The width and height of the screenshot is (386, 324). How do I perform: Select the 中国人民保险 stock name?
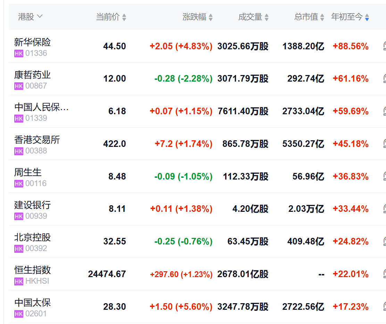pos(41,107)
